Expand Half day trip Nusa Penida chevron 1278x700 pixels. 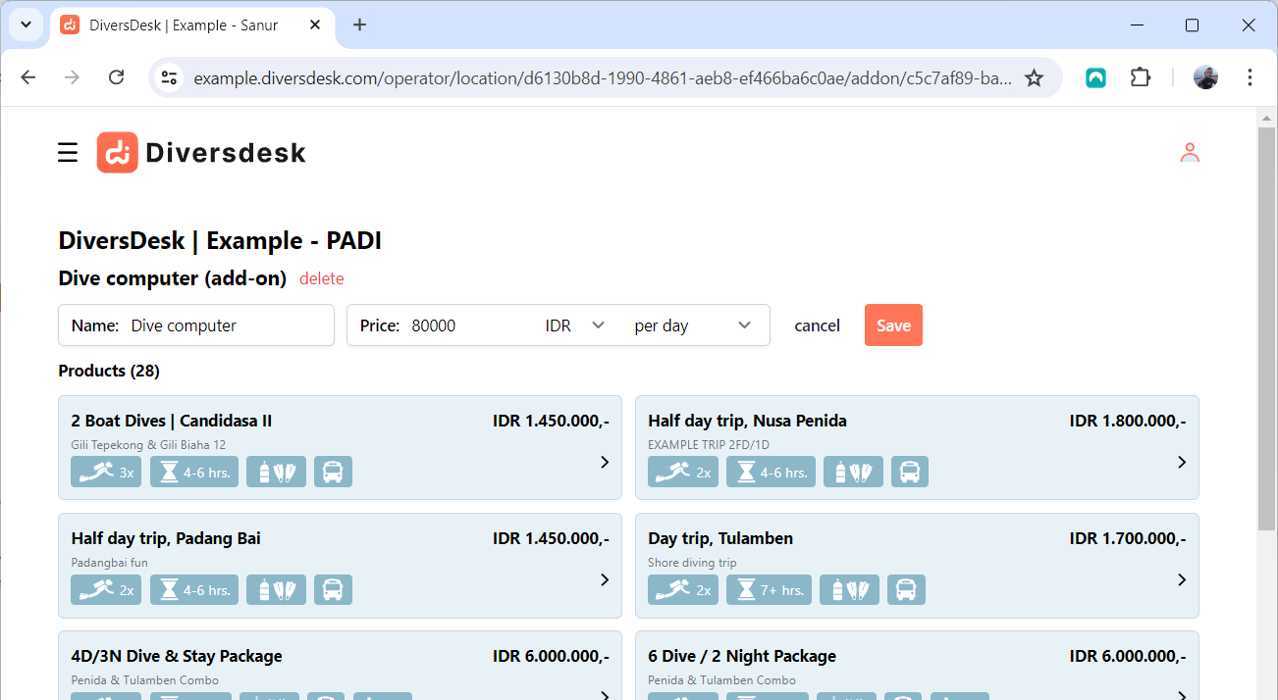[1182, 462]
